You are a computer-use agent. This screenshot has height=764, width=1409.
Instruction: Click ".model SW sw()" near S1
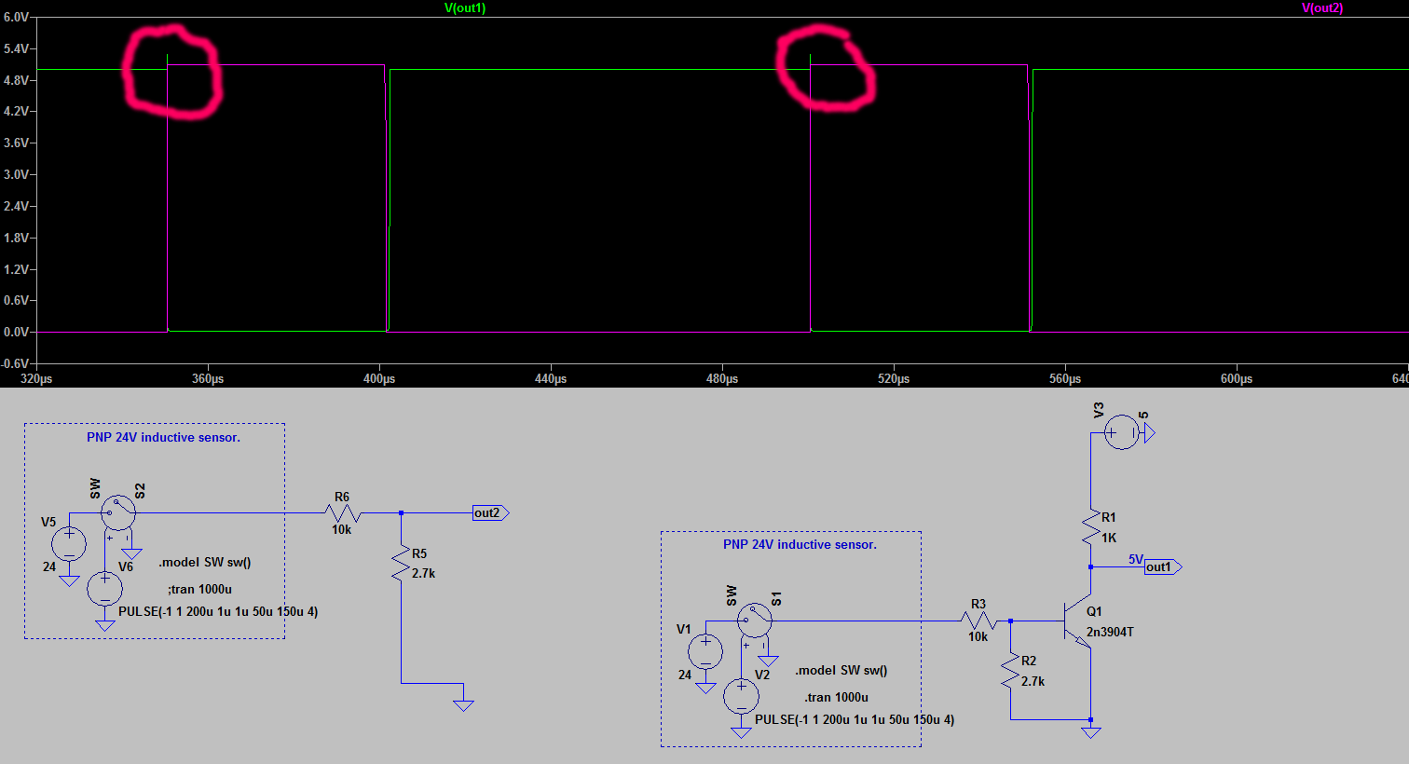[x=841, y=671]
